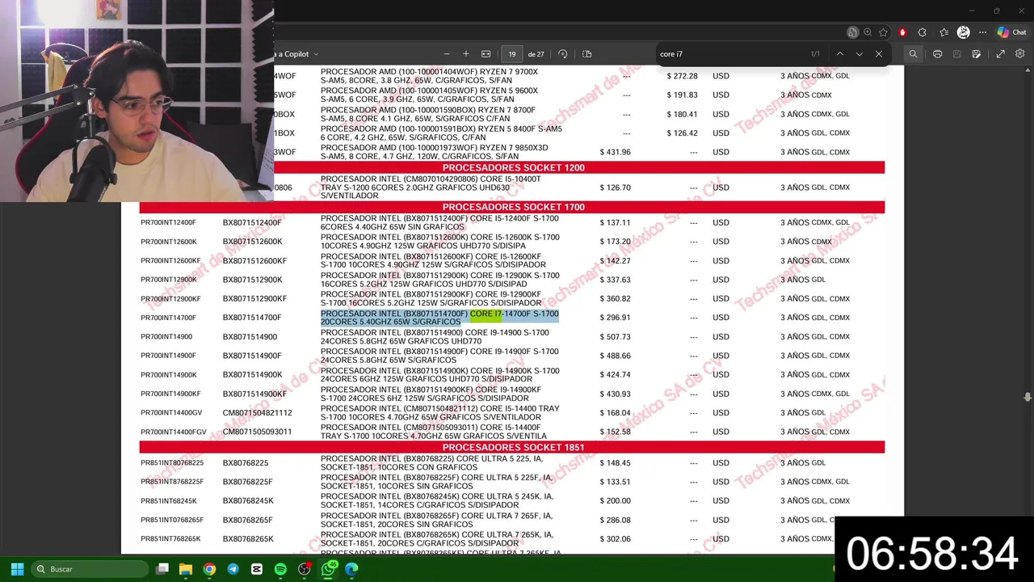Click the CORE ULTRA 7 265K description
The width and height of the screenshot is (1034, 582).
(x=437, y=538)
